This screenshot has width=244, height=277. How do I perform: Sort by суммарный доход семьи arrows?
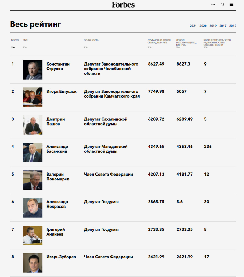149,47
